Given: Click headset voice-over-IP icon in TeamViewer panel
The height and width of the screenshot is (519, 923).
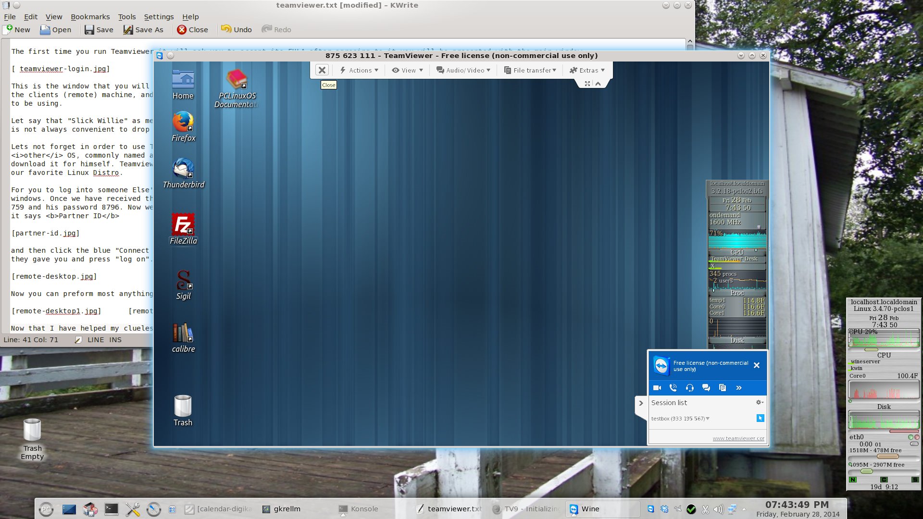Looking at the screenshot, I should 690,388.
